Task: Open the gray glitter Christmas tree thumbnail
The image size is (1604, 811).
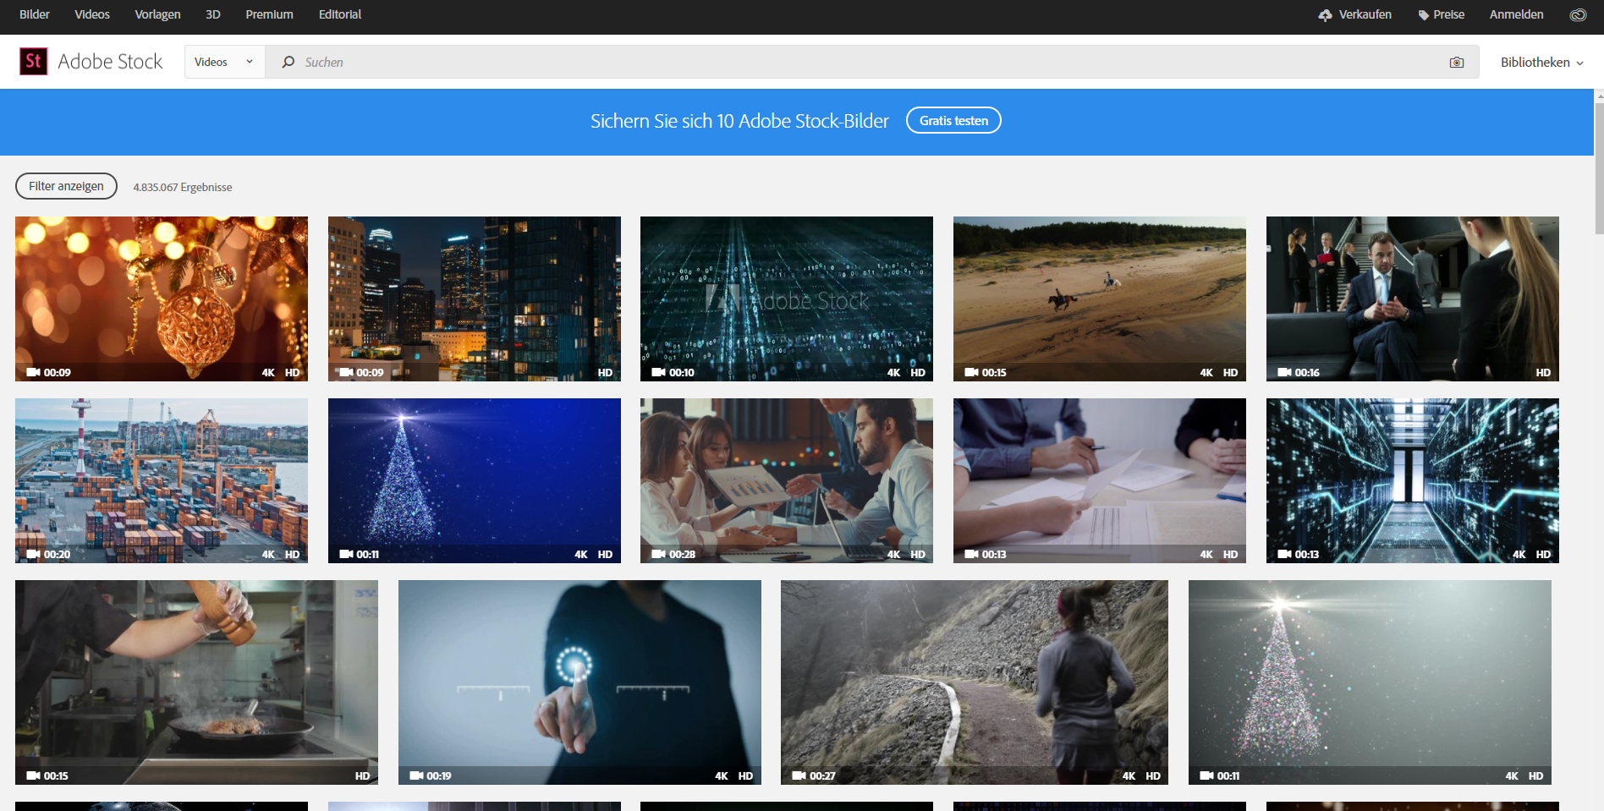Action: (1370, 682)
